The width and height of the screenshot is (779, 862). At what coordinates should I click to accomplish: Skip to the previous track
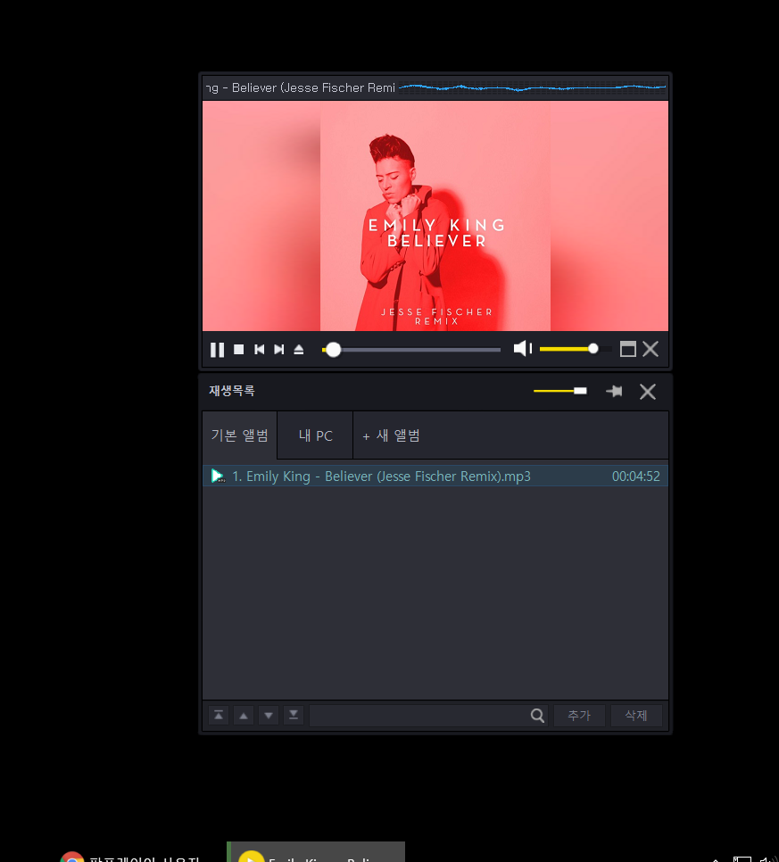pyautogui.click(x=259, y=350)
